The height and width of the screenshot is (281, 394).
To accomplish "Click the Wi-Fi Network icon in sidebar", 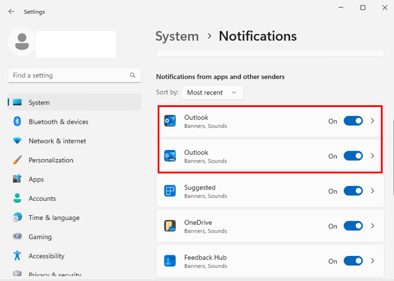I will pyautogui.click(x=17, y=140).
